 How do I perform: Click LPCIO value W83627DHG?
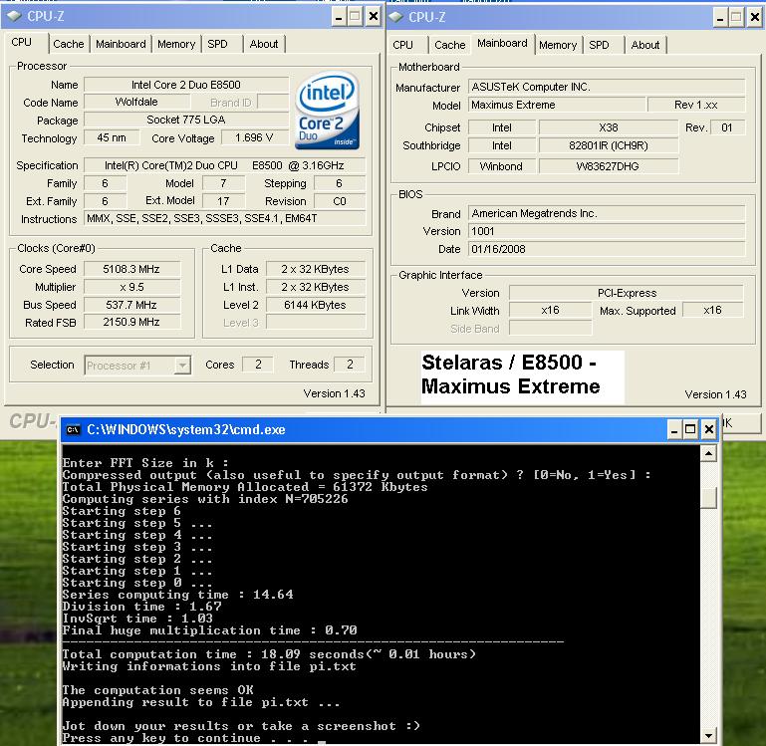click(x=609, y=166)
